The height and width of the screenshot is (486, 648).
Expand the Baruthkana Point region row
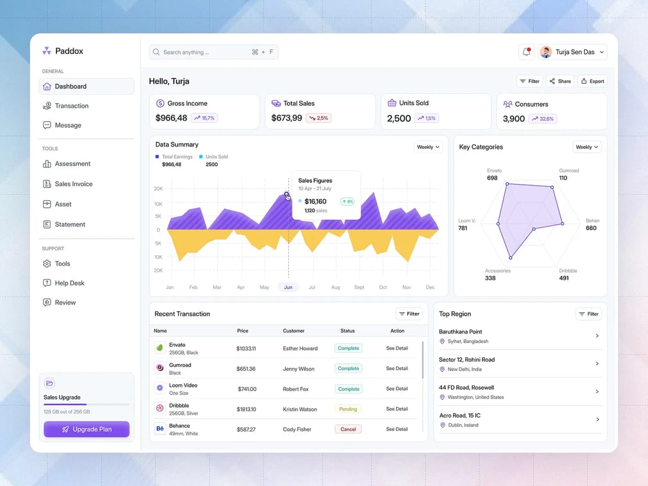coord(597,336)
